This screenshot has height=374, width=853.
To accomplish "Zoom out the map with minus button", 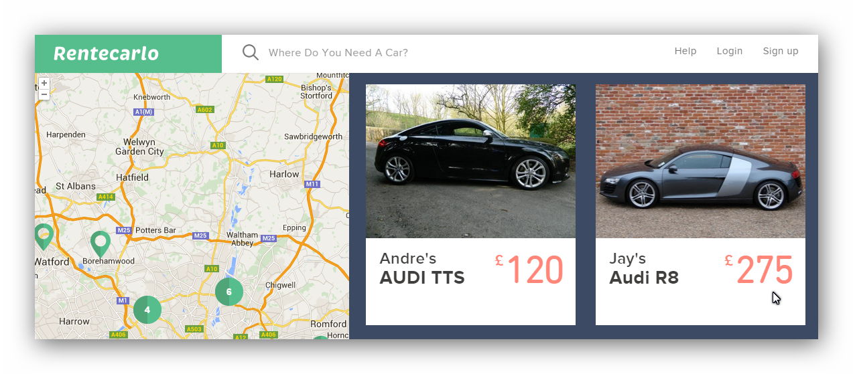I will click(44, 94).
